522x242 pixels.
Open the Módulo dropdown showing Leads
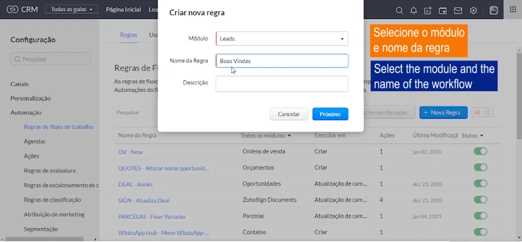(x=282, y=39)
